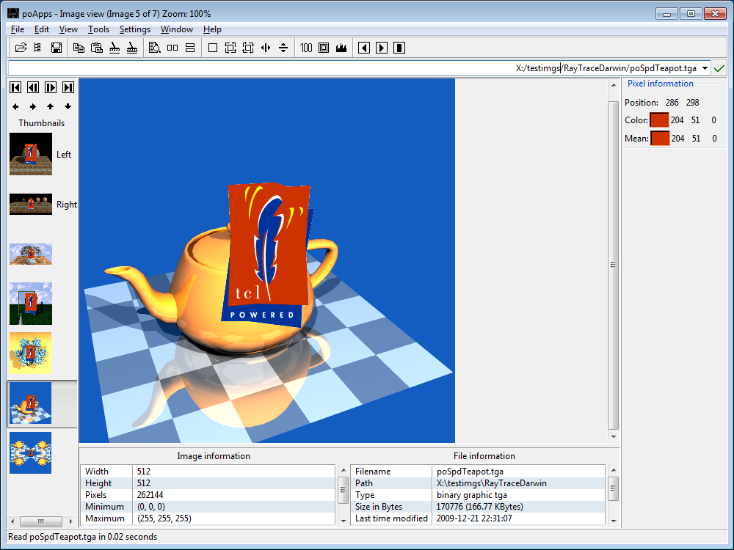Click thumbnail list horizontal scrollbar handle

point(41,521)
